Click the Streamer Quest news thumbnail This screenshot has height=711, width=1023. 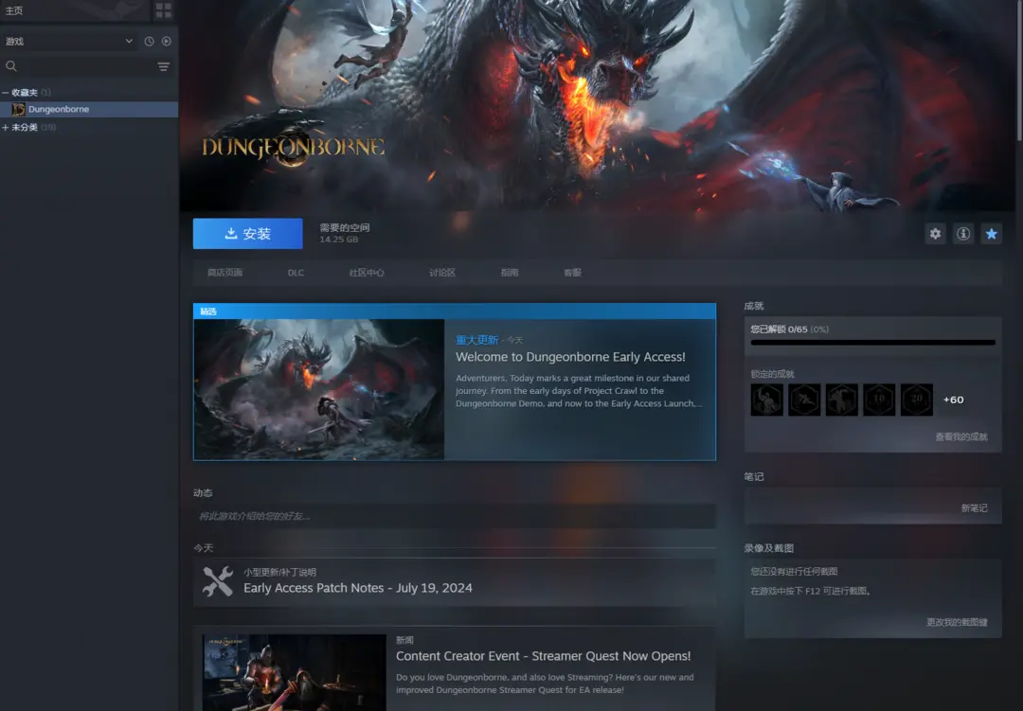click(x=295, y=672)
